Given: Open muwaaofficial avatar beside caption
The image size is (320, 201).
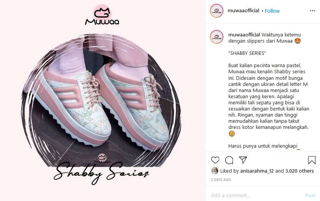Looking at the screenshot, I should tap(216, 37).
